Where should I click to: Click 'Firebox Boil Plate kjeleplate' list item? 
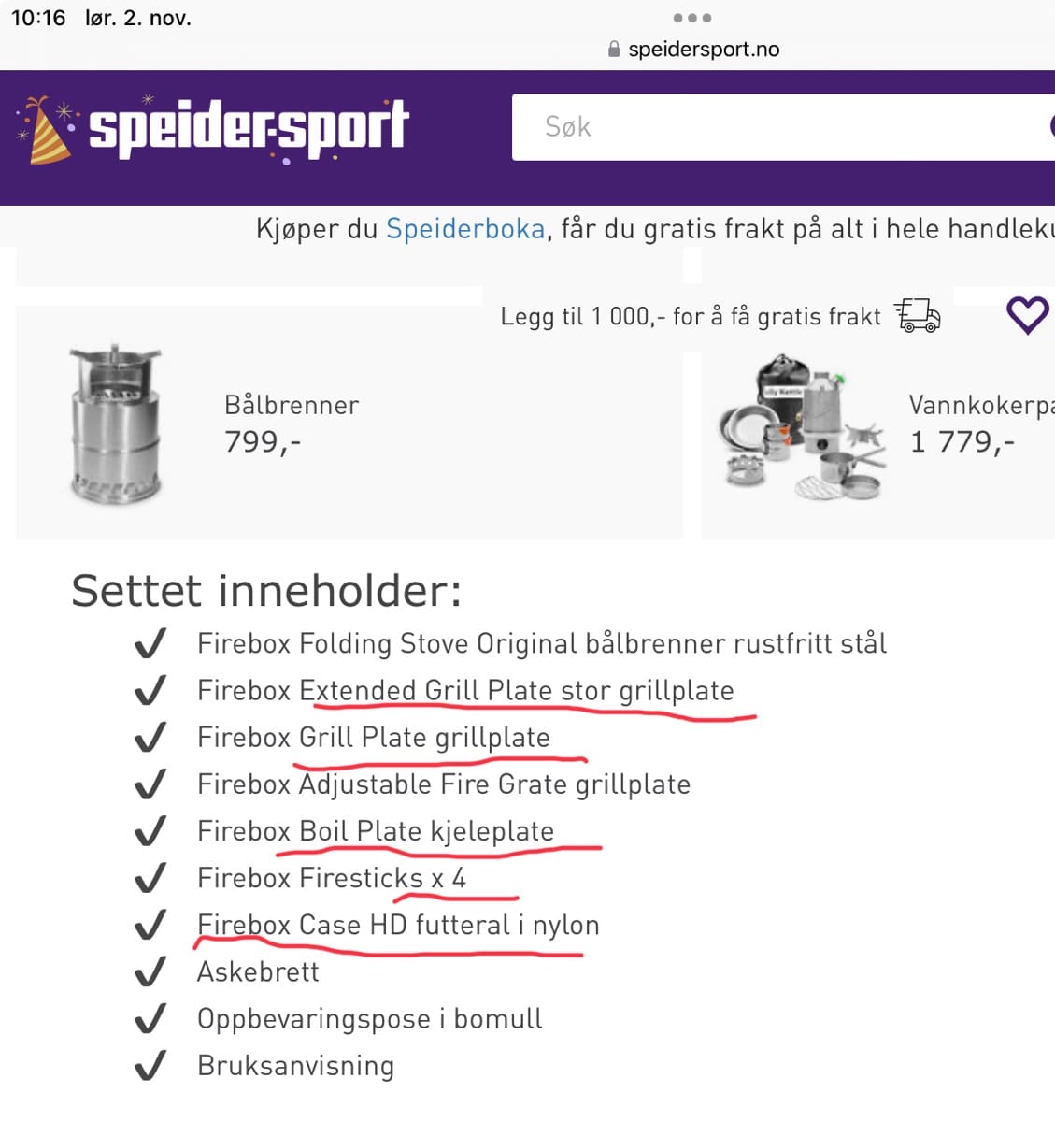376,831
